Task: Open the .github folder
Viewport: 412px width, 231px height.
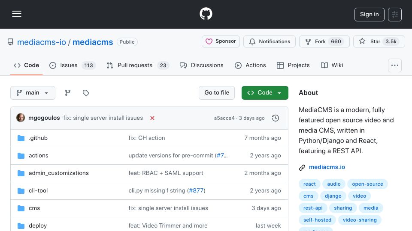Action: tap(38, 138)
